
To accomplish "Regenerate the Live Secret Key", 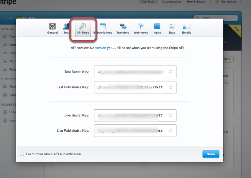I will click(170, 115).
